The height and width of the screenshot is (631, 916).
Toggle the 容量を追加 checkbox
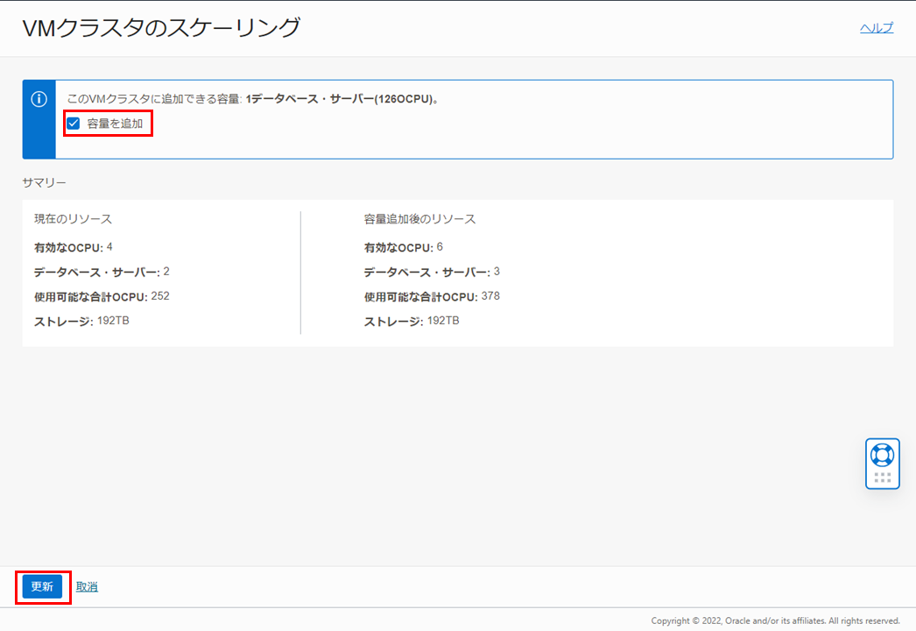point(74,124)
